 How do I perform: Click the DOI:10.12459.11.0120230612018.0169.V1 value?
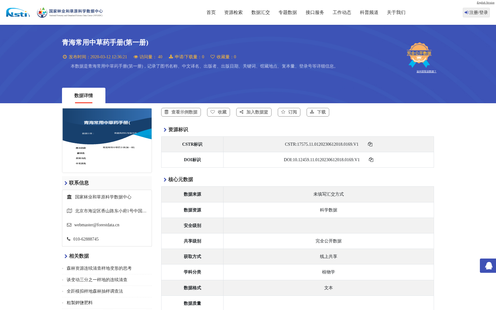pos(322,160)
